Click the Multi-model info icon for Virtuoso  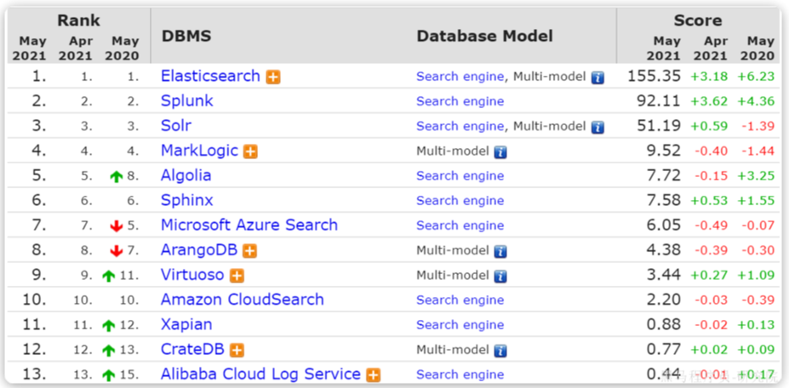click(500, 276)
